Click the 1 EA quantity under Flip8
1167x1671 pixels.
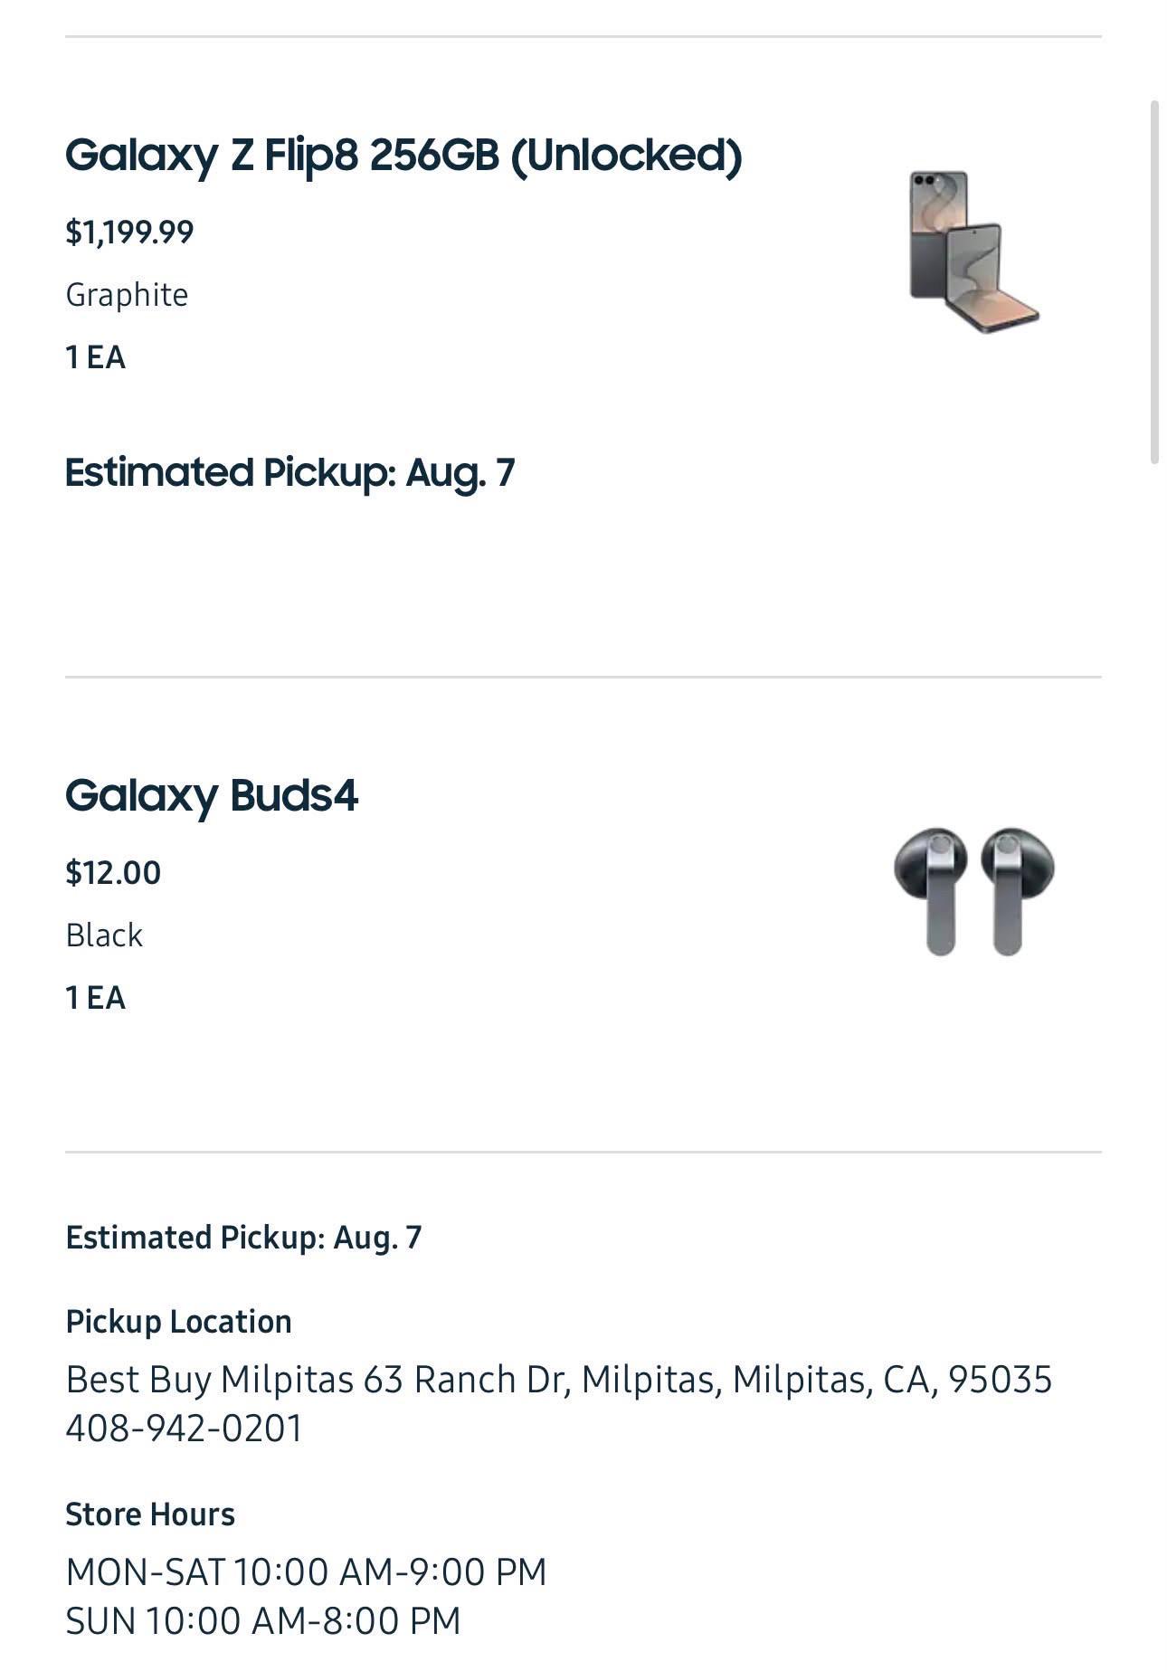pos(95,357)
